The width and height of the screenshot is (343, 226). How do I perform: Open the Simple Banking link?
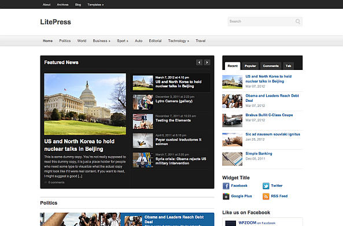pyautogui.click(x=259, y=154)
